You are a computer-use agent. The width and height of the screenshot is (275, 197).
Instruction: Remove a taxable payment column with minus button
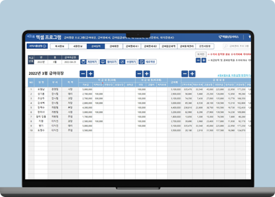click(83, 74)
